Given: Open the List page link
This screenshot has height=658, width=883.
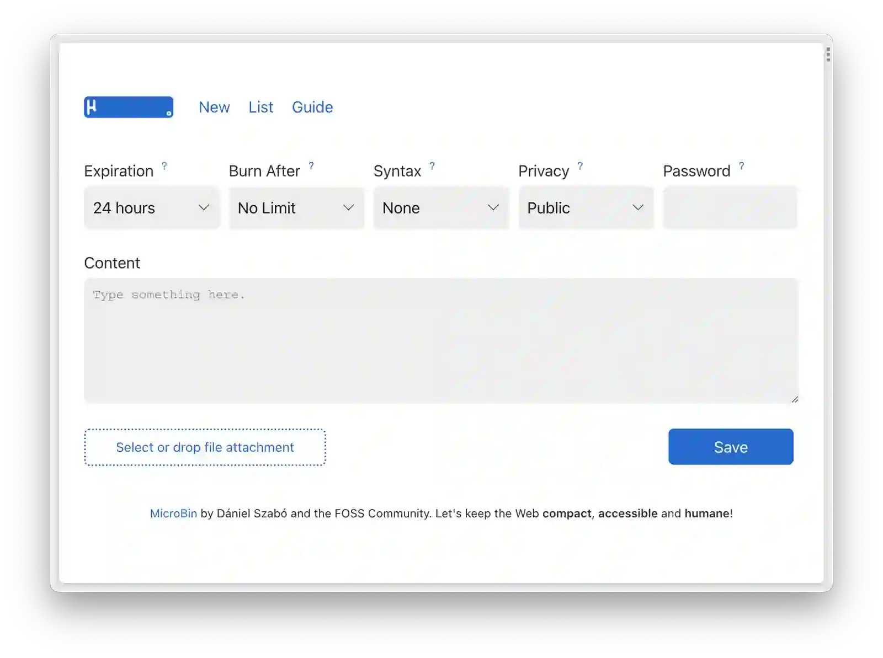Looking at the screenshot, I should (260, 107).
